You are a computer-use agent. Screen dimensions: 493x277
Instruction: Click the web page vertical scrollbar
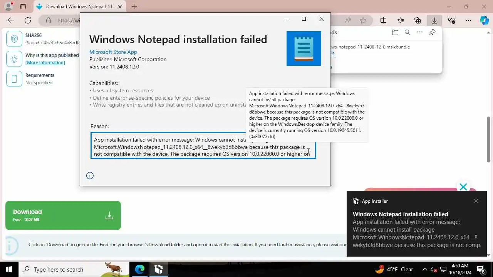click(489, 139)
